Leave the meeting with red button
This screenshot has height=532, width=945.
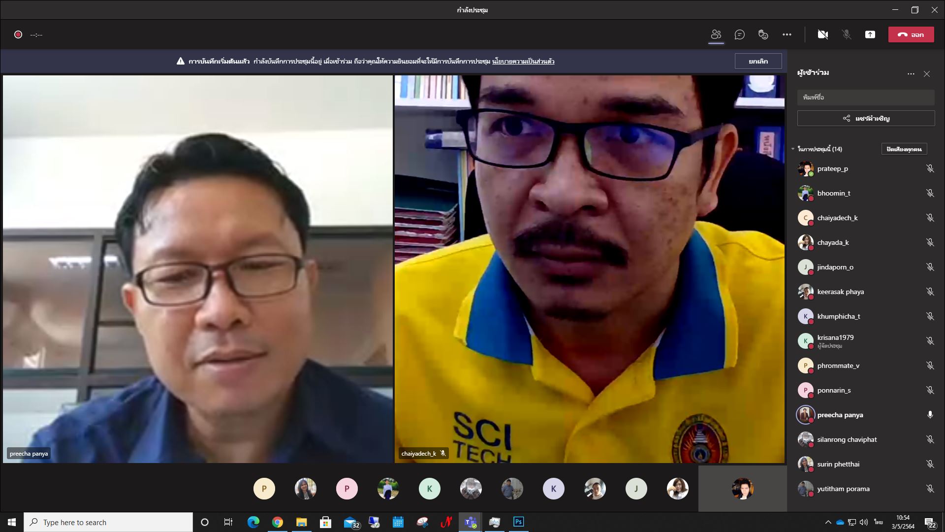pos(911,34)
